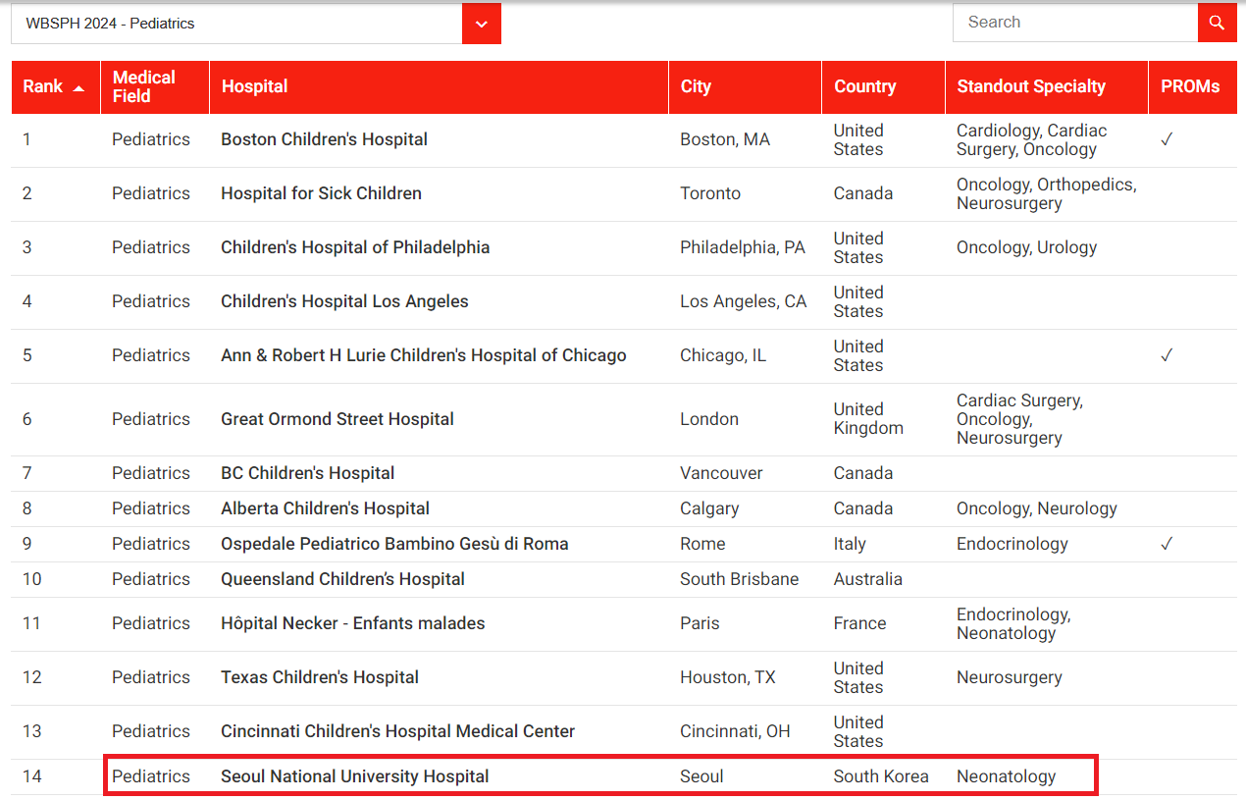
Task: Click the Rank sort arrow icon
Action: [x=78, y=87]
